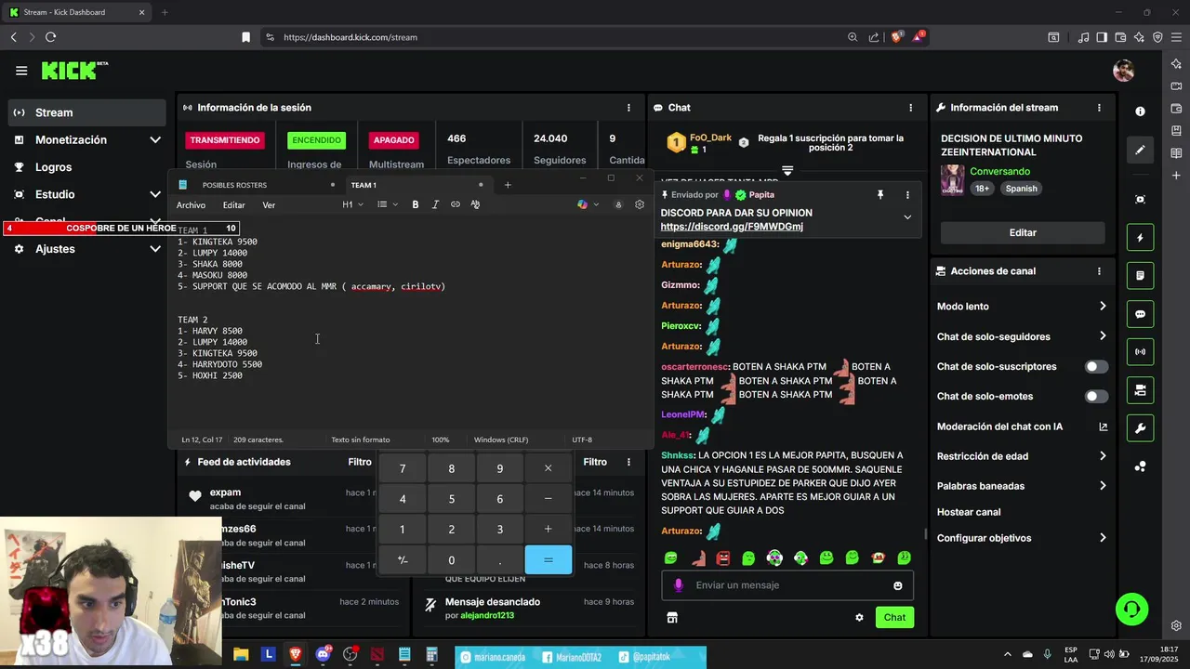Insert link in Notepad toolbar
This screenshot has width=1190, height=669.
click(456, 204)
